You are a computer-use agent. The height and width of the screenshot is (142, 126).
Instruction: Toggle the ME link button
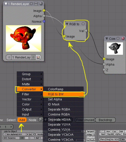click(27, 138)
